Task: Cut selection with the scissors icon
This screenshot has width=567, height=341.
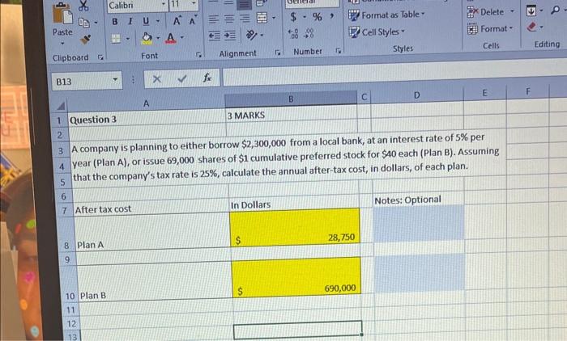Action: pyautogui.click(x=83, y=5)
